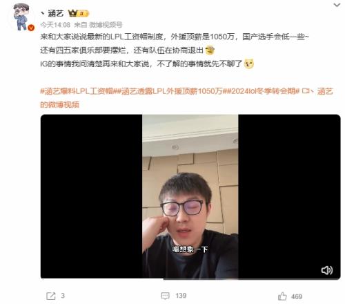This screenshot has width=345, height=304.
Task: Click the orange verified badge on avatar
Action: coord(31,28)
